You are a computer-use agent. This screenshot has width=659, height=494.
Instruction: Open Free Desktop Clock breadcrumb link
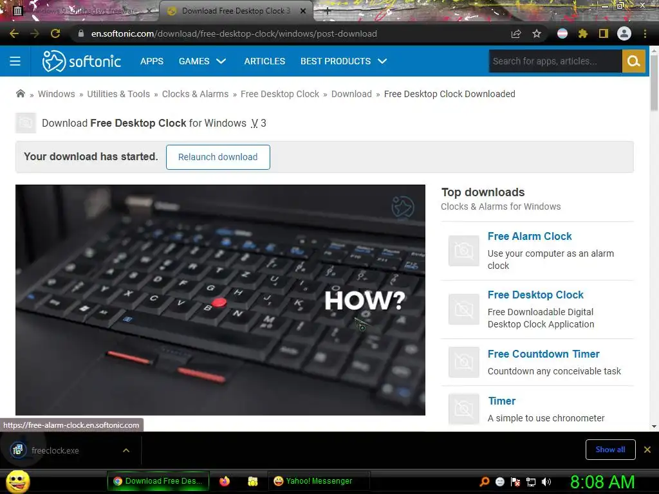[280, 94]
